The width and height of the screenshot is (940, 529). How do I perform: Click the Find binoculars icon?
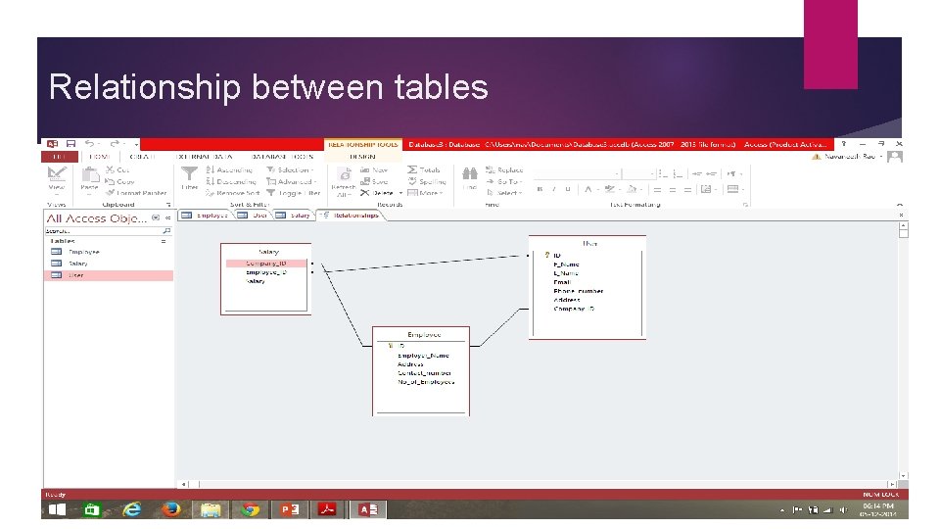pos(470,174)
